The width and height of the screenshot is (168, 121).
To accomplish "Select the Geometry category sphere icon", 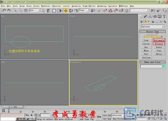I will [141, 22].
